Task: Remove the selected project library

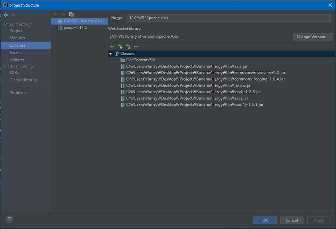Action: (63, 14)
